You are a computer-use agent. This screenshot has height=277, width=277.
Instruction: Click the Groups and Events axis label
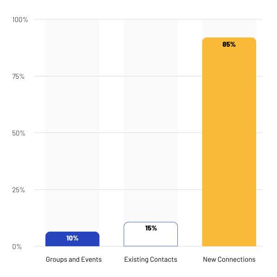pyautogui.click(x=74, y=259)
